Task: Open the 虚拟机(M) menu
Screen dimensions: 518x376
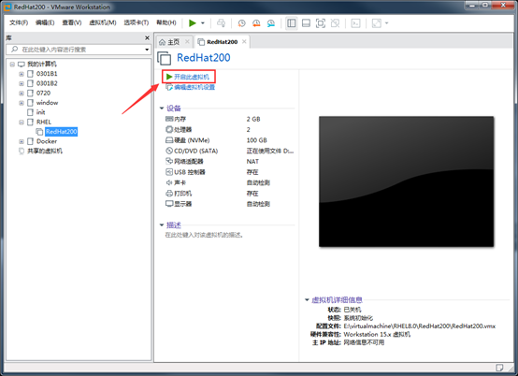Action: point(103,22)
